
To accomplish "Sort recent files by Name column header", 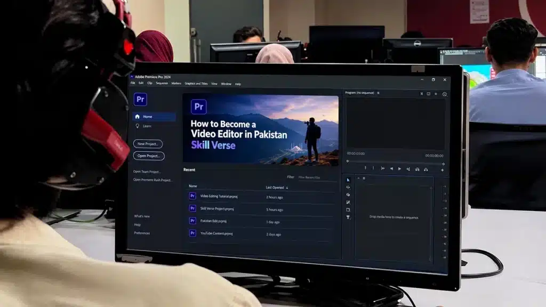I will pyautogui.click(x=193, y=186).
